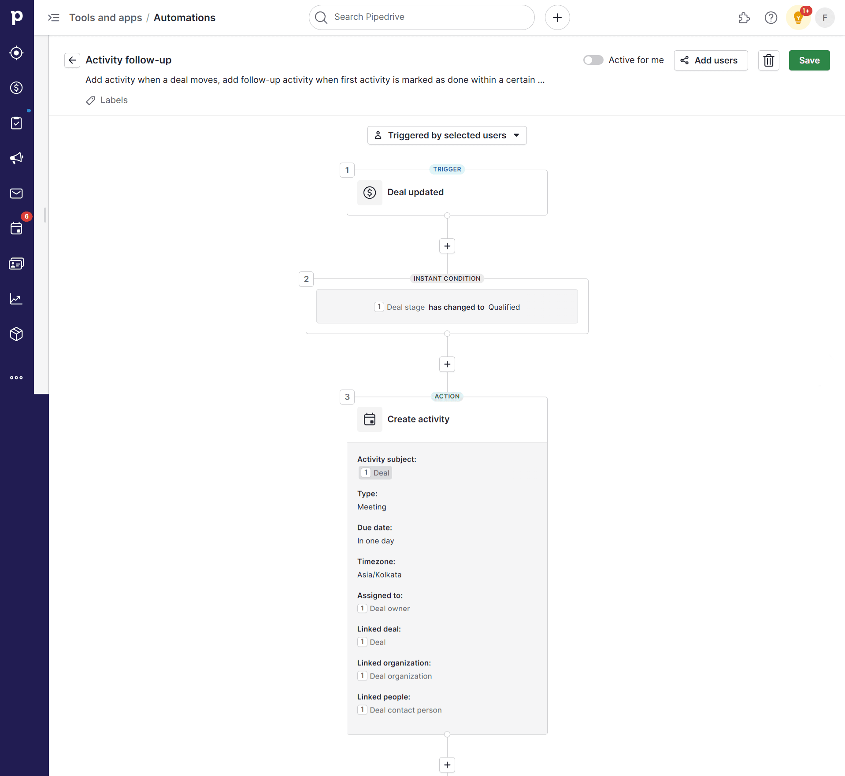845x776 pixels.
Task: Go to Tools and apps breadcrumb
Action: (106, 18)
